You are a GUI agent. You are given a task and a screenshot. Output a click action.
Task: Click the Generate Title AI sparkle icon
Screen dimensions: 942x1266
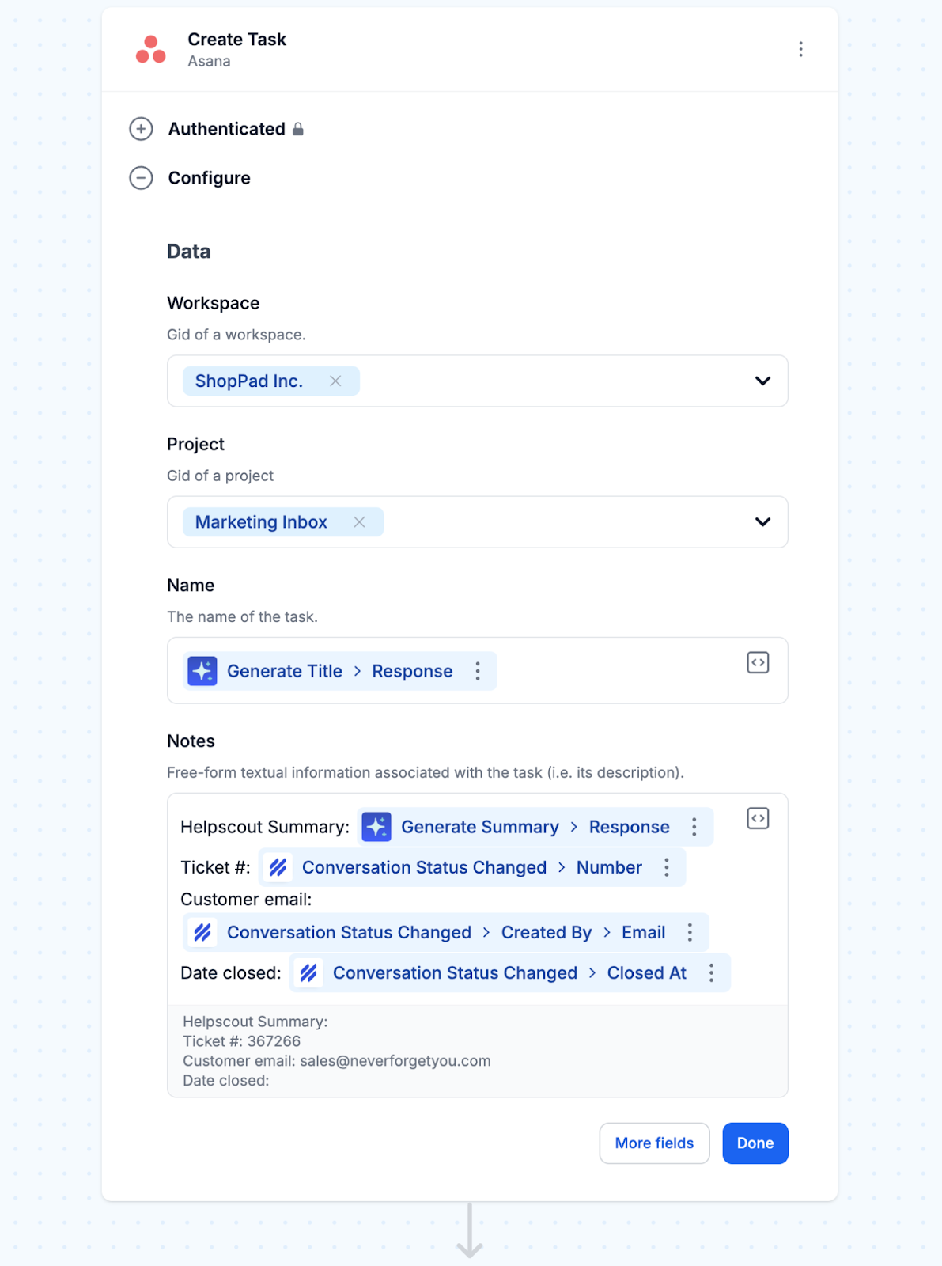(x=202, y=671)
